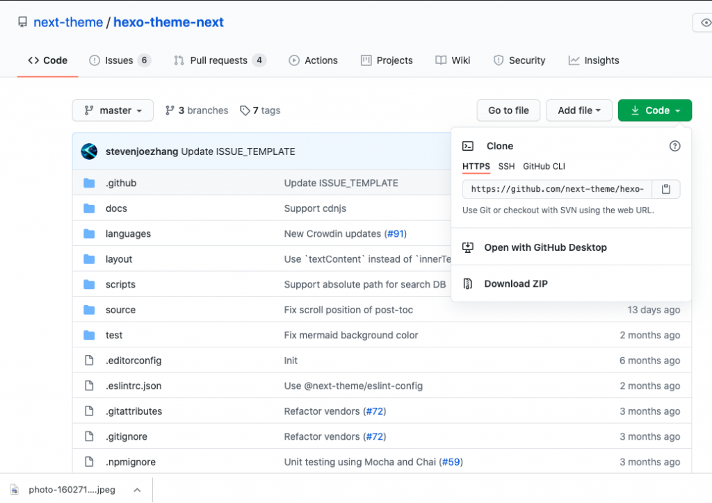Open the #59 link
Image resolution: width=712 pixels, height=503 pixels.
[451, 462]
